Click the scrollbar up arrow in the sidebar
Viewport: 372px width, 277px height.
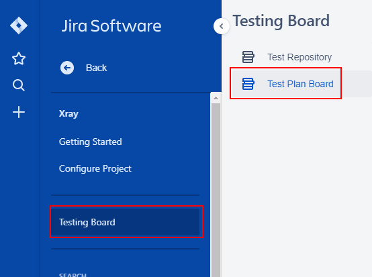coord(216,98)
